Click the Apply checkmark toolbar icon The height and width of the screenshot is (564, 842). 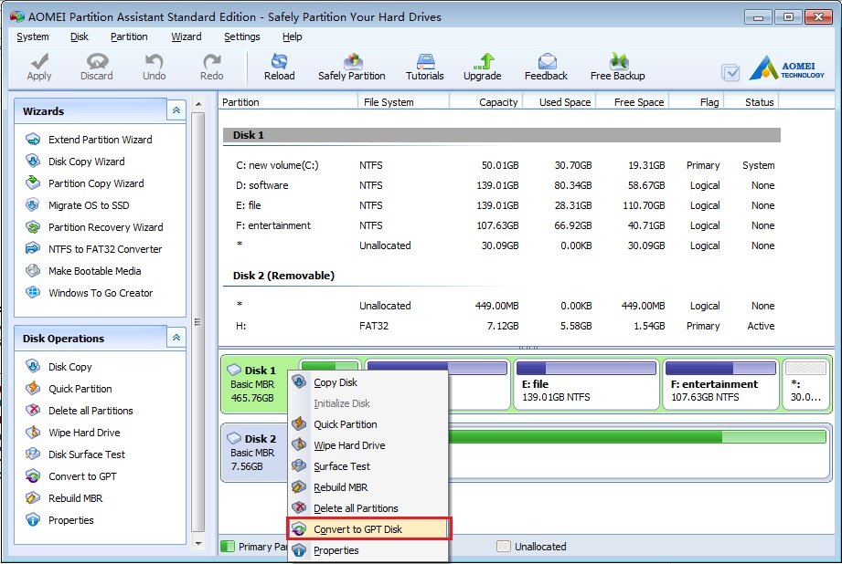pos(39,61)
